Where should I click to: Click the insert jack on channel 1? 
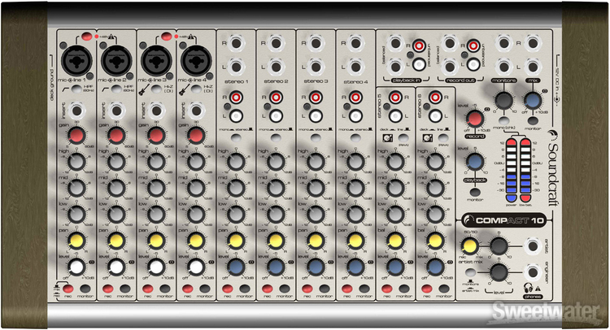(x=76, y=111)
